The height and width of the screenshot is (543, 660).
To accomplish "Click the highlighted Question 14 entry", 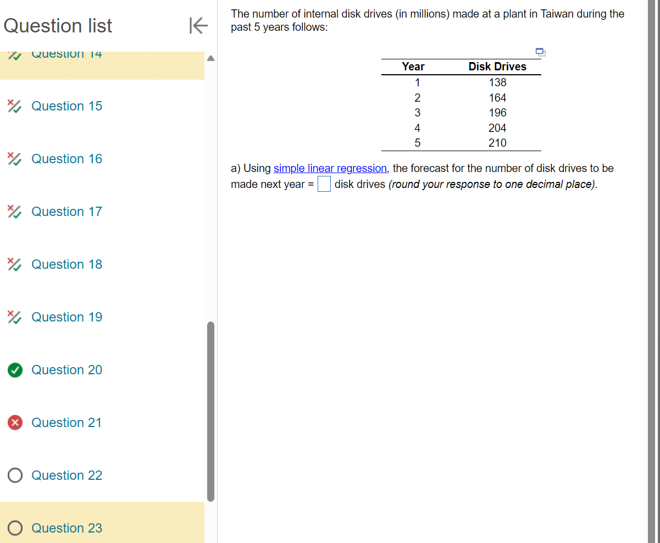I will tap(66, 53).
